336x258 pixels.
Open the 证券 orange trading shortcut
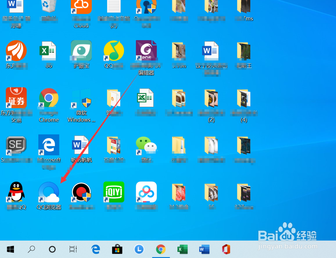[16, 98]
